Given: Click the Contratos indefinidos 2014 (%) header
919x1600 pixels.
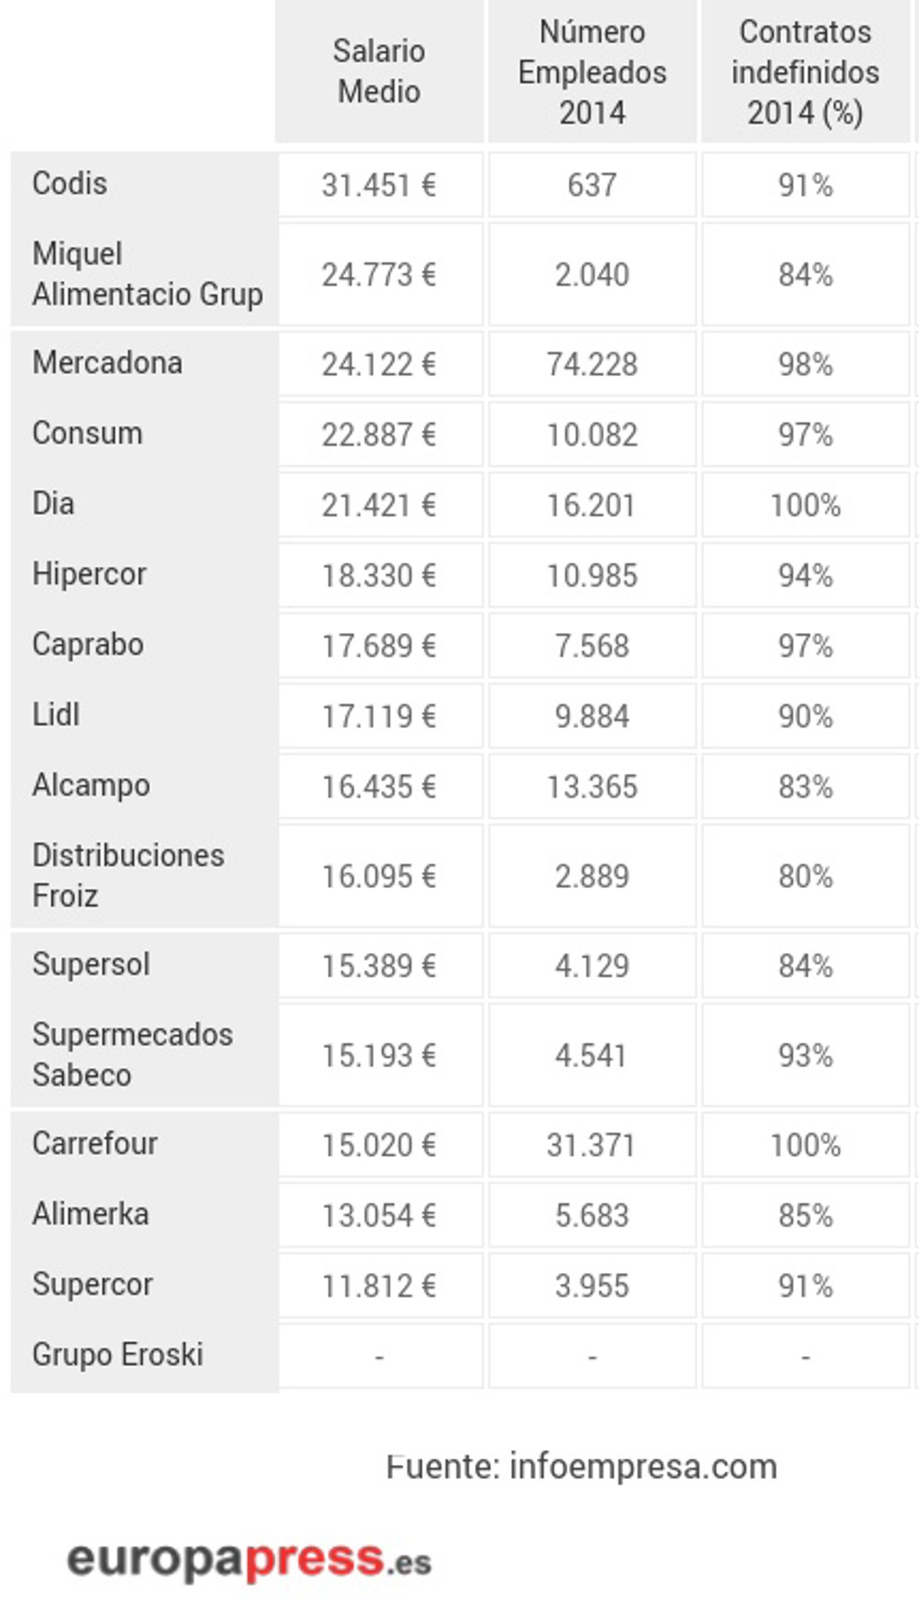Looking at the screenshot, I should [x=805, y=71].
